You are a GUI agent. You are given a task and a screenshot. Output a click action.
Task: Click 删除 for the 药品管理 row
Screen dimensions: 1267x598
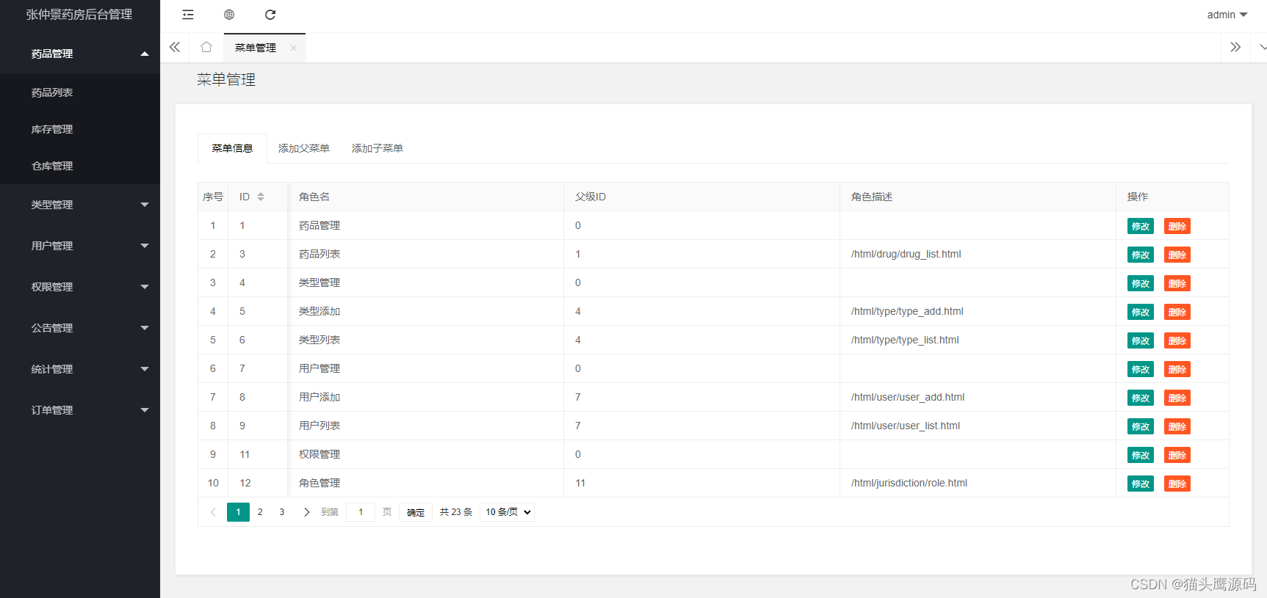pyautogui.click(x=1177, y=226)
